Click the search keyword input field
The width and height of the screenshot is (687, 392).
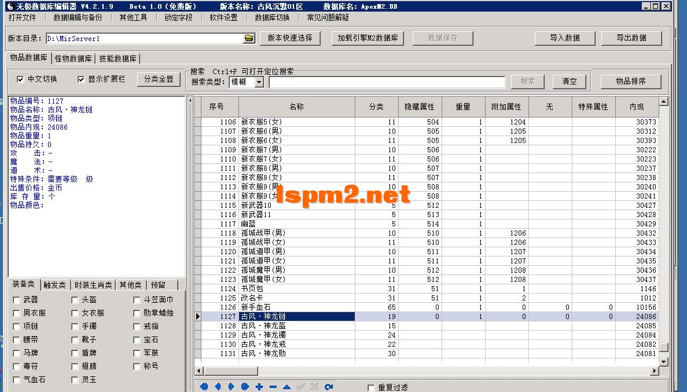387,82
